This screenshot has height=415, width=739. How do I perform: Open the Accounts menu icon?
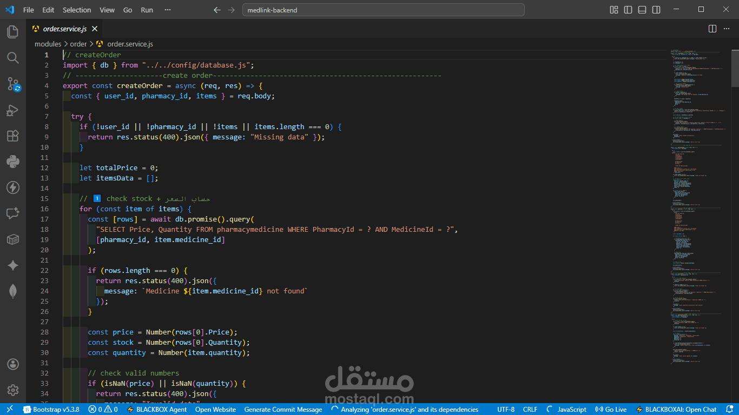tap(13, 364)
